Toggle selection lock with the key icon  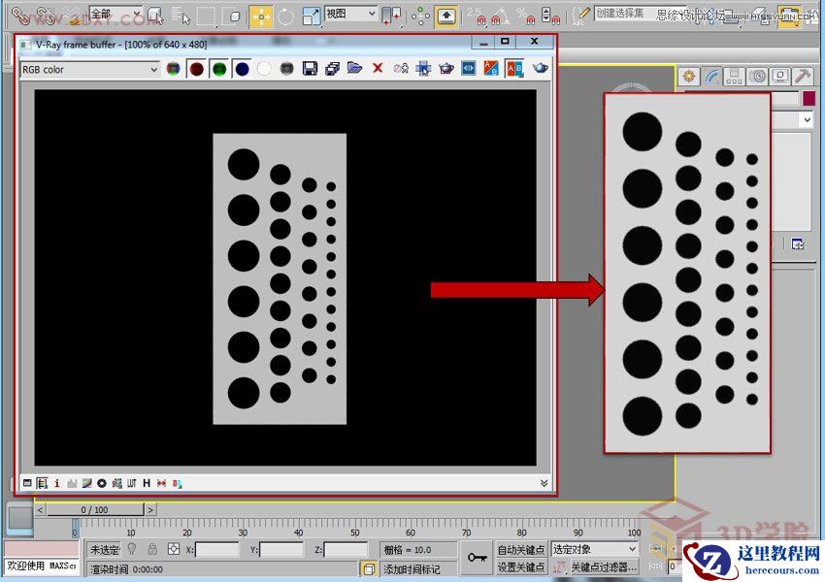(478, 556)
